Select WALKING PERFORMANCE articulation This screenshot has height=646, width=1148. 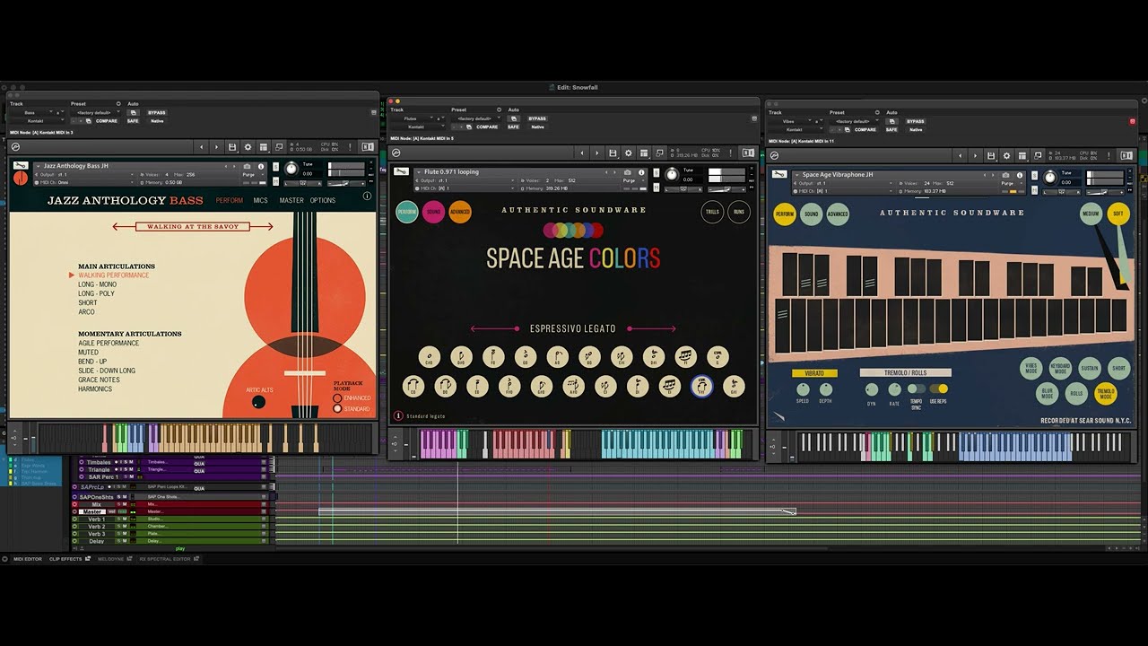coord(113,275)
